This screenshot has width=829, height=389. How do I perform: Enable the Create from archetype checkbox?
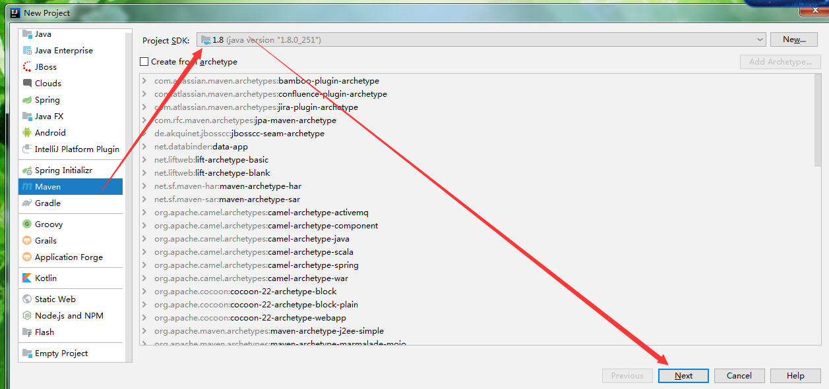pyautogui.click(x=144, y=62)
